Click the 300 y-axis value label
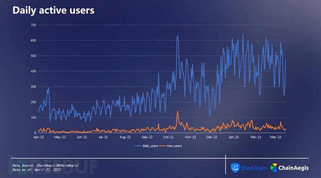The image size is (321, 178). 33,87
